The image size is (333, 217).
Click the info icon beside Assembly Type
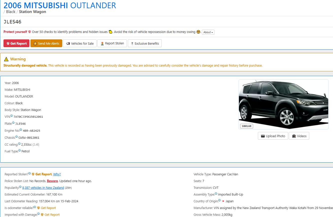click(x=216, y=194)
